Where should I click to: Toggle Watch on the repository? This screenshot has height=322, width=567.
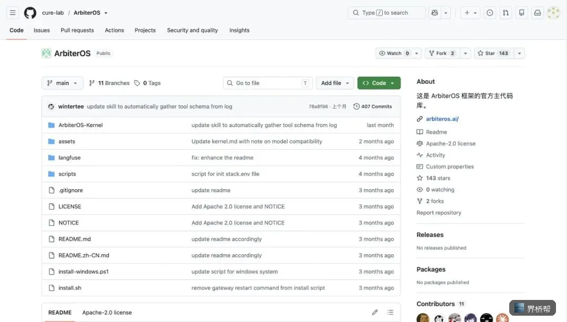[393, 53]
